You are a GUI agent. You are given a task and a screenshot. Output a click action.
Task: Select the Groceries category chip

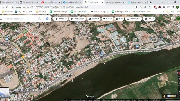(60, 19)
